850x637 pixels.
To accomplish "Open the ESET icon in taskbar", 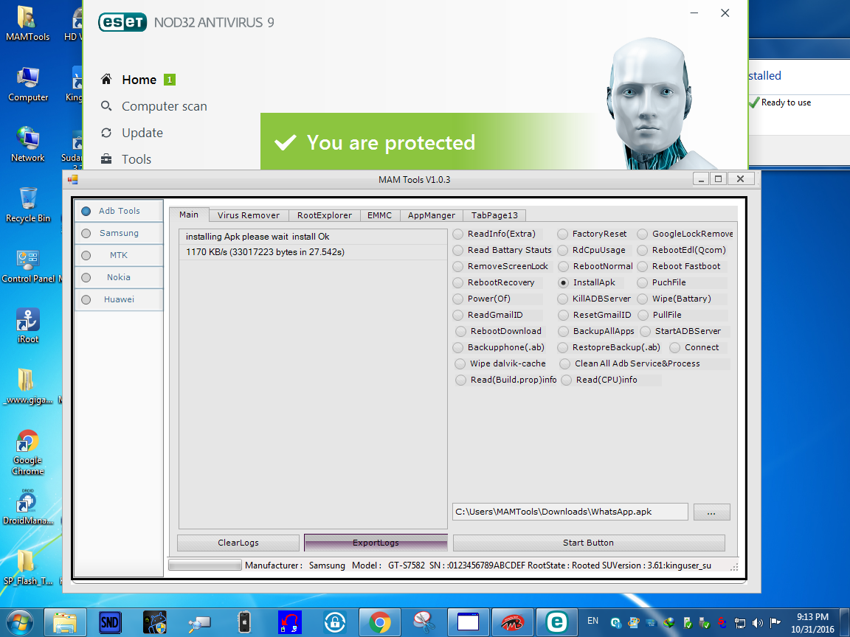I will click(x=557, y=622).
